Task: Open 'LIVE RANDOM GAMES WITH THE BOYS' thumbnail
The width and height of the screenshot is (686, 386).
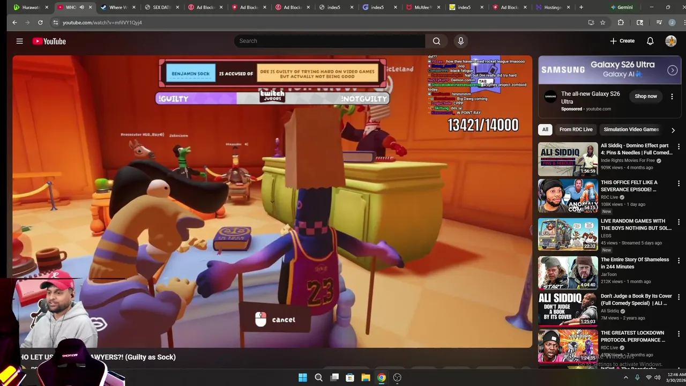Action: (568, 234)
